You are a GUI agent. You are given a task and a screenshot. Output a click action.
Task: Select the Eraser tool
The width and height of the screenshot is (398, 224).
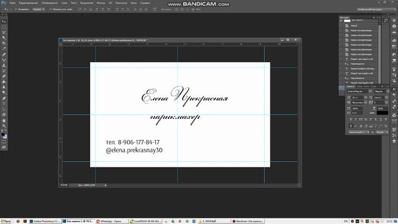point(4,76)
